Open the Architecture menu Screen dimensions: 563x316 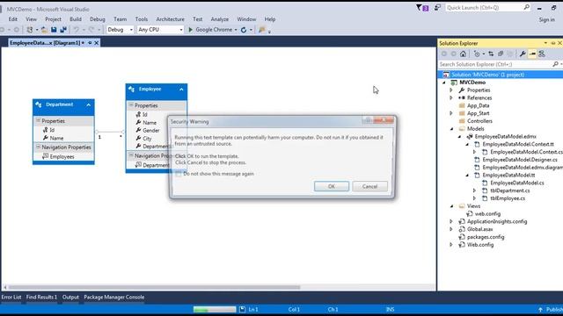click(x=170, y=19)
